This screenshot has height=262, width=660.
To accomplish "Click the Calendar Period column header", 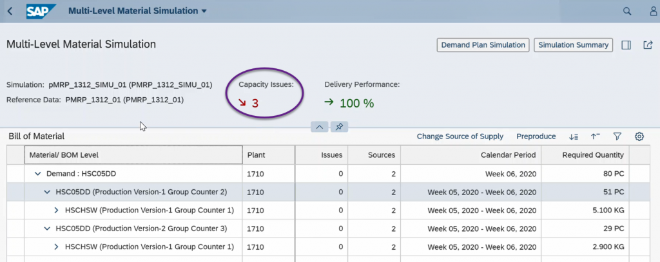I will 471,155.
